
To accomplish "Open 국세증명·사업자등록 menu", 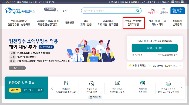I will click(x=48, y=23).
